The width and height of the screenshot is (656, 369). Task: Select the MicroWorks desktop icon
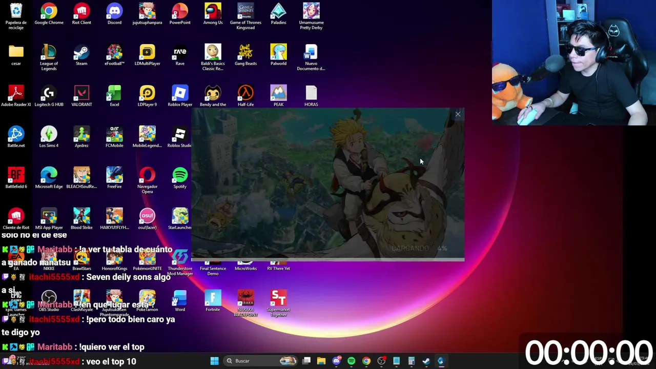tap(245, 265)
